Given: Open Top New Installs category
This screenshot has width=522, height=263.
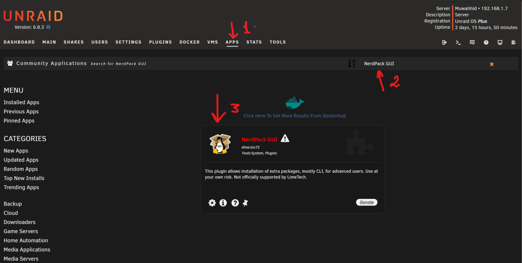Looking at the screenshot, I should 24,178.
